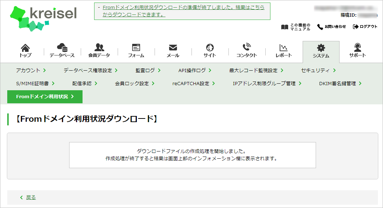Open the レポート chart icon
The height and width of the screenshot is (208, 383).
click(x=283, y=47)
